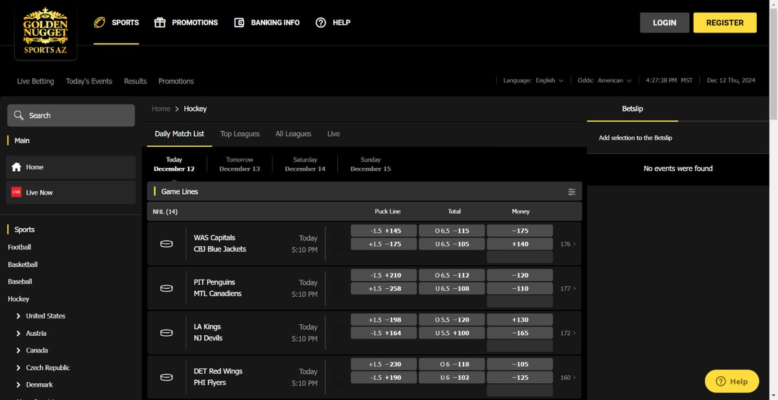The image size is (778, 400).
Task: Click the red LIVE badge icon
Action: pos(16,193)
